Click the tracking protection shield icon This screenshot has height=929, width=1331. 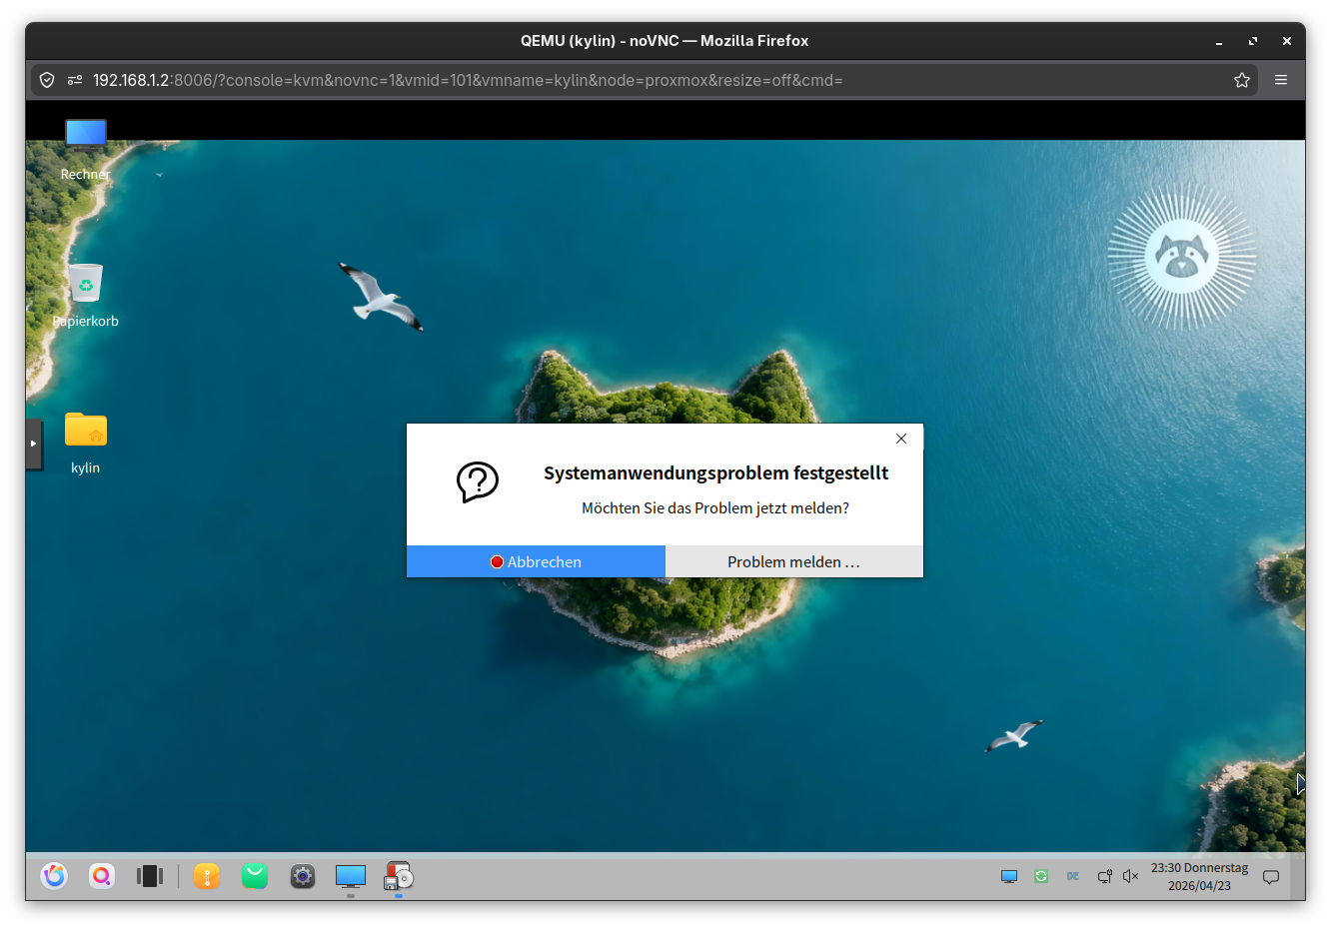tap(47, 80)
